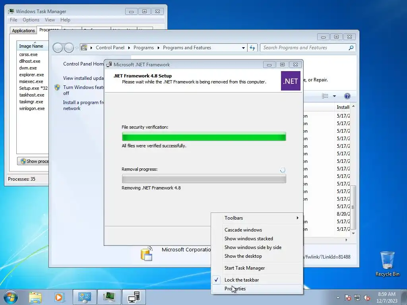The width and height of the screenshot is (407, 305).
Task: Sort by the Installed On column header
Action: tap(343, 107)
